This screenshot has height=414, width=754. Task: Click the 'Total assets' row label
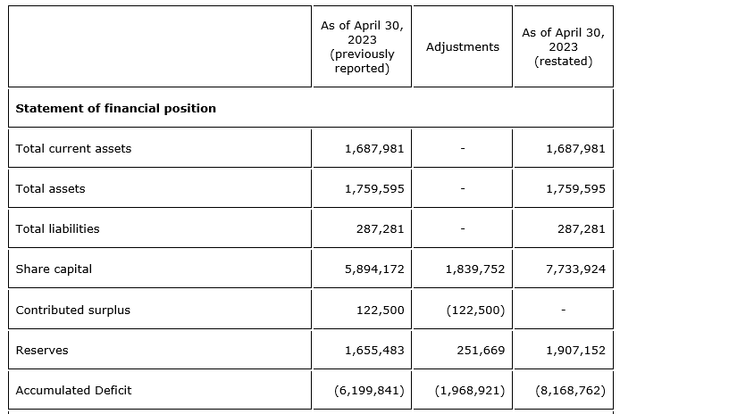click(51, 189)
